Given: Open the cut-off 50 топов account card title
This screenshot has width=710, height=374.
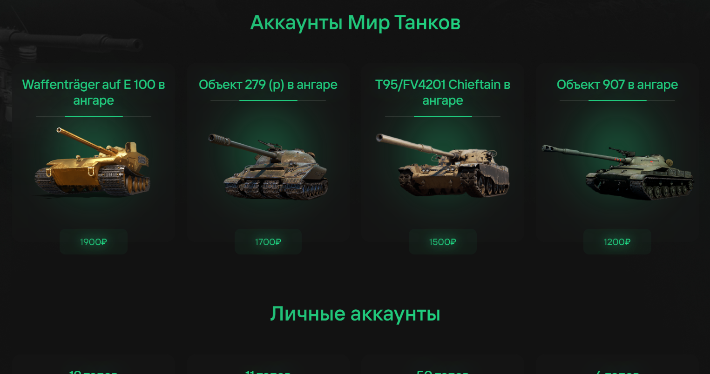Looking at the screenshot, I should point(443,372).
